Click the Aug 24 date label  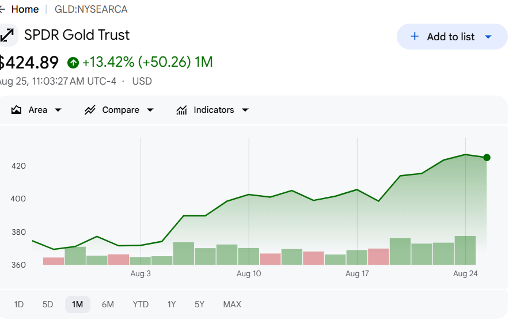click(x=465, y=273)
